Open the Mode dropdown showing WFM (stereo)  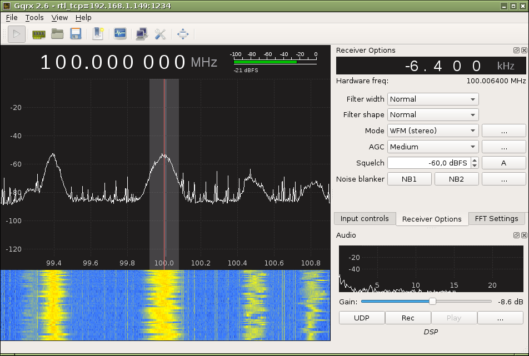(x=433, y=131)
